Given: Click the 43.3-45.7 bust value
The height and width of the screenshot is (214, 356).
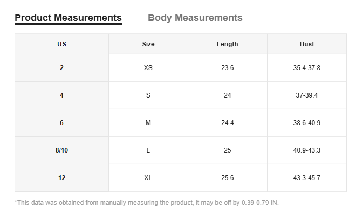Looking at the screenshot, I should pyautogui.click(x=307, y=178).
